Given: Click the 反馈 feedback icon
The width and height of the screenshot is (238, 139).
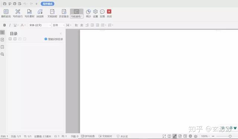Looking at the screenshot, I should tap(102, 13).
